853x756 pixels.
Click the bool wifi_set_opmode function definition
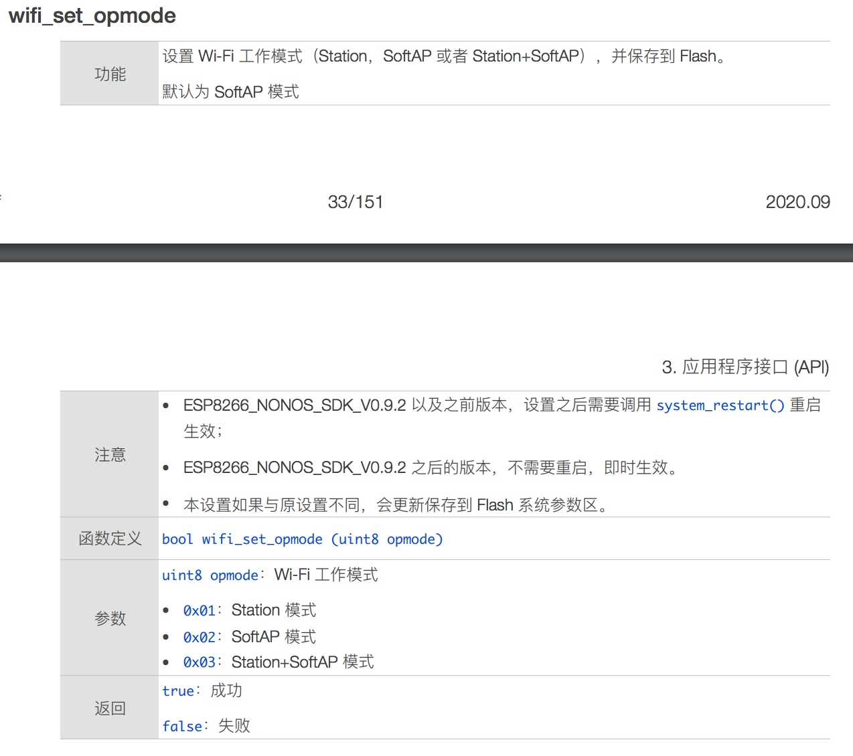coord(302,539)
